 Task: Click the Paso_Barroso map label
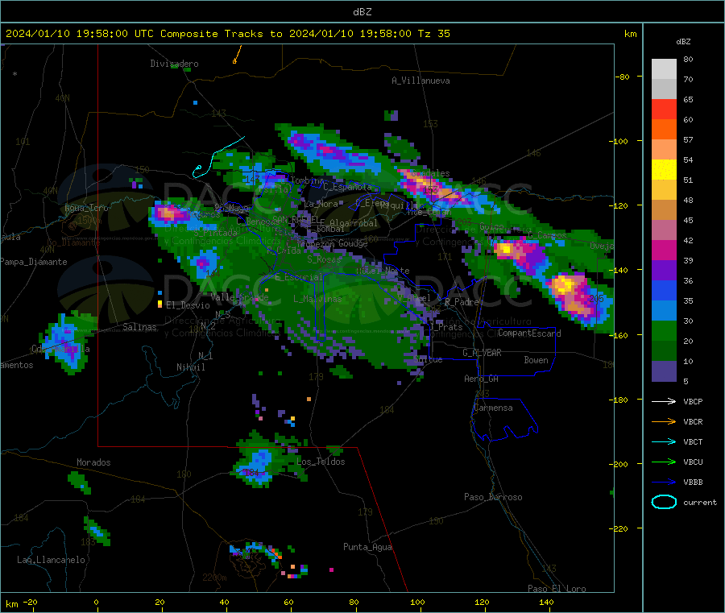pyautogui.click(x=493, y=497)
